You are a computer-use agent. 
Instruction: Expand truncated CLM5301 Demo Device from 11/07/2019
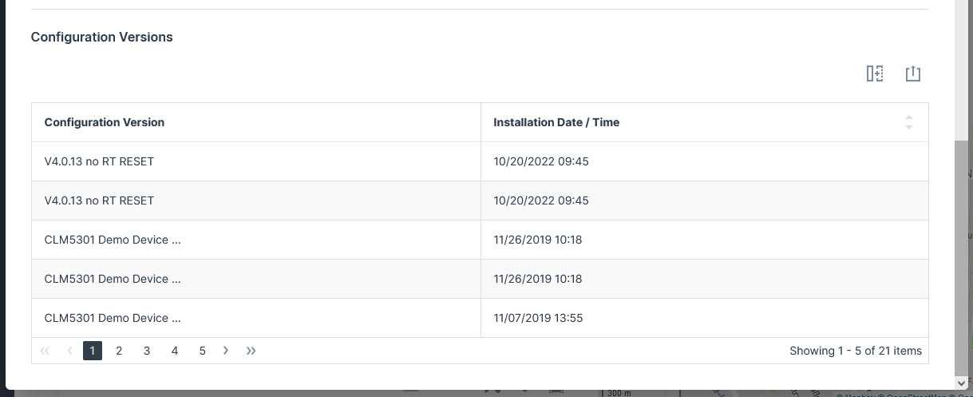(x=113, y=318)
